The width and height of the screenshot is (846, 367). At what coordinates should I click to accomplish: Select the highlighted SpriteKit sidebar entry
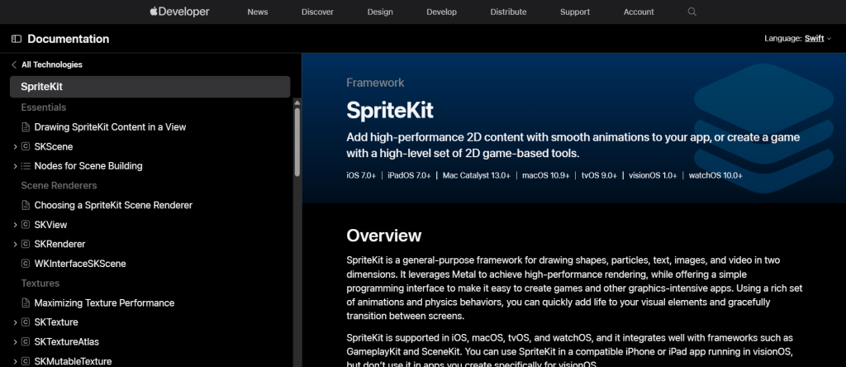pyautogui.click(x=150, y=87)
